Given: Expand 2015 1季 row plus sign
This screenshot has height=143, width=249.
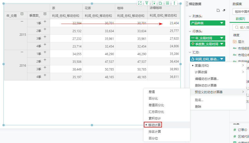Looking at the screenshot, I should pyautogui.click(x=45, y=21).
